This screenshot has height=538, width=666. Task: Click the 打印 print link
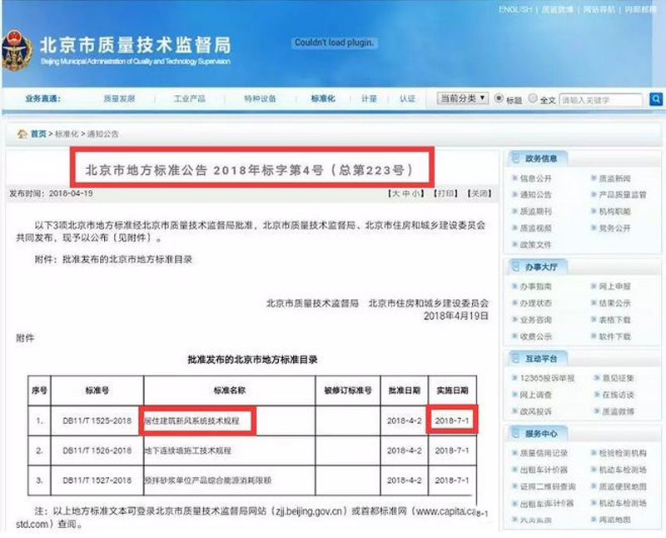tap(445, 193)
